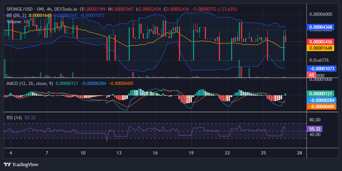Click date 7 on time axis
This screenshot has width=342, height=171.
pos(47,153)
